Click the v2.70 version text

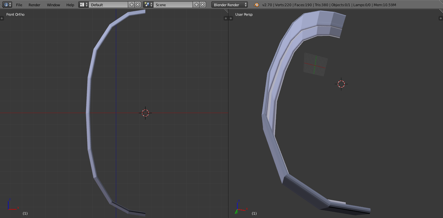[x=267, y=5]
